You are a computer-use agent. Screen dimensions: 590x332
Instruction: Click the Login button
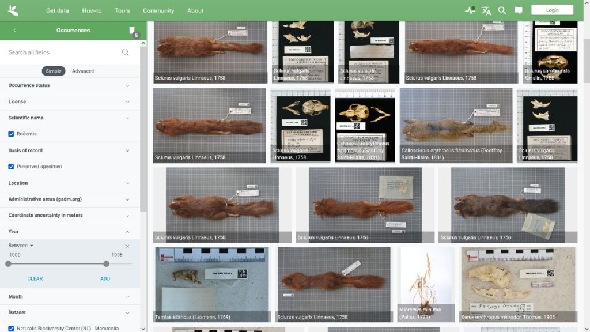click(x=552, y=10)
